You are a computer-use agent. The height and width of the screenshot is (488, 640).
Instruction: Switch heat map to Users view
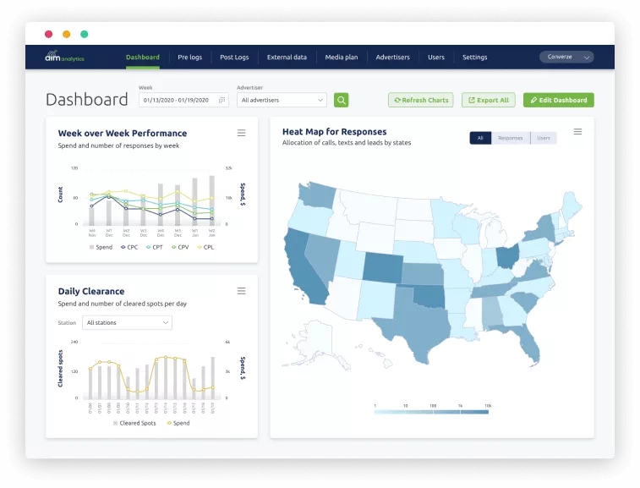(x=544, y=138)
